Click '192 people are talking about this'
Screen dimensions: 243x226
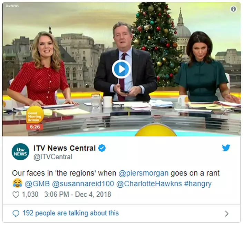71,213
